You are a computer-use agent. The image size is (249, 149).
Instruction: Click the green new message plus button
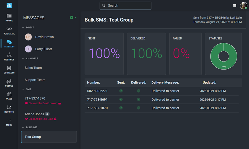pos(72,18)
